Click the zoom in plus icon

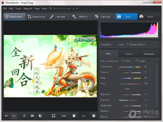click(94, 116)
